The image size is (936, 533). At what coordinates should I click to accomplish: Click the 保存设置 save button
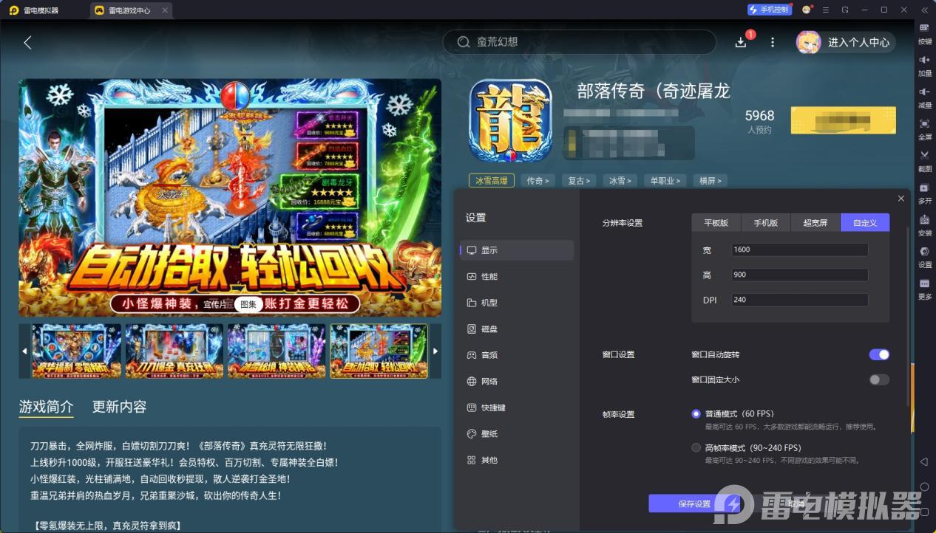coord(694,503)
